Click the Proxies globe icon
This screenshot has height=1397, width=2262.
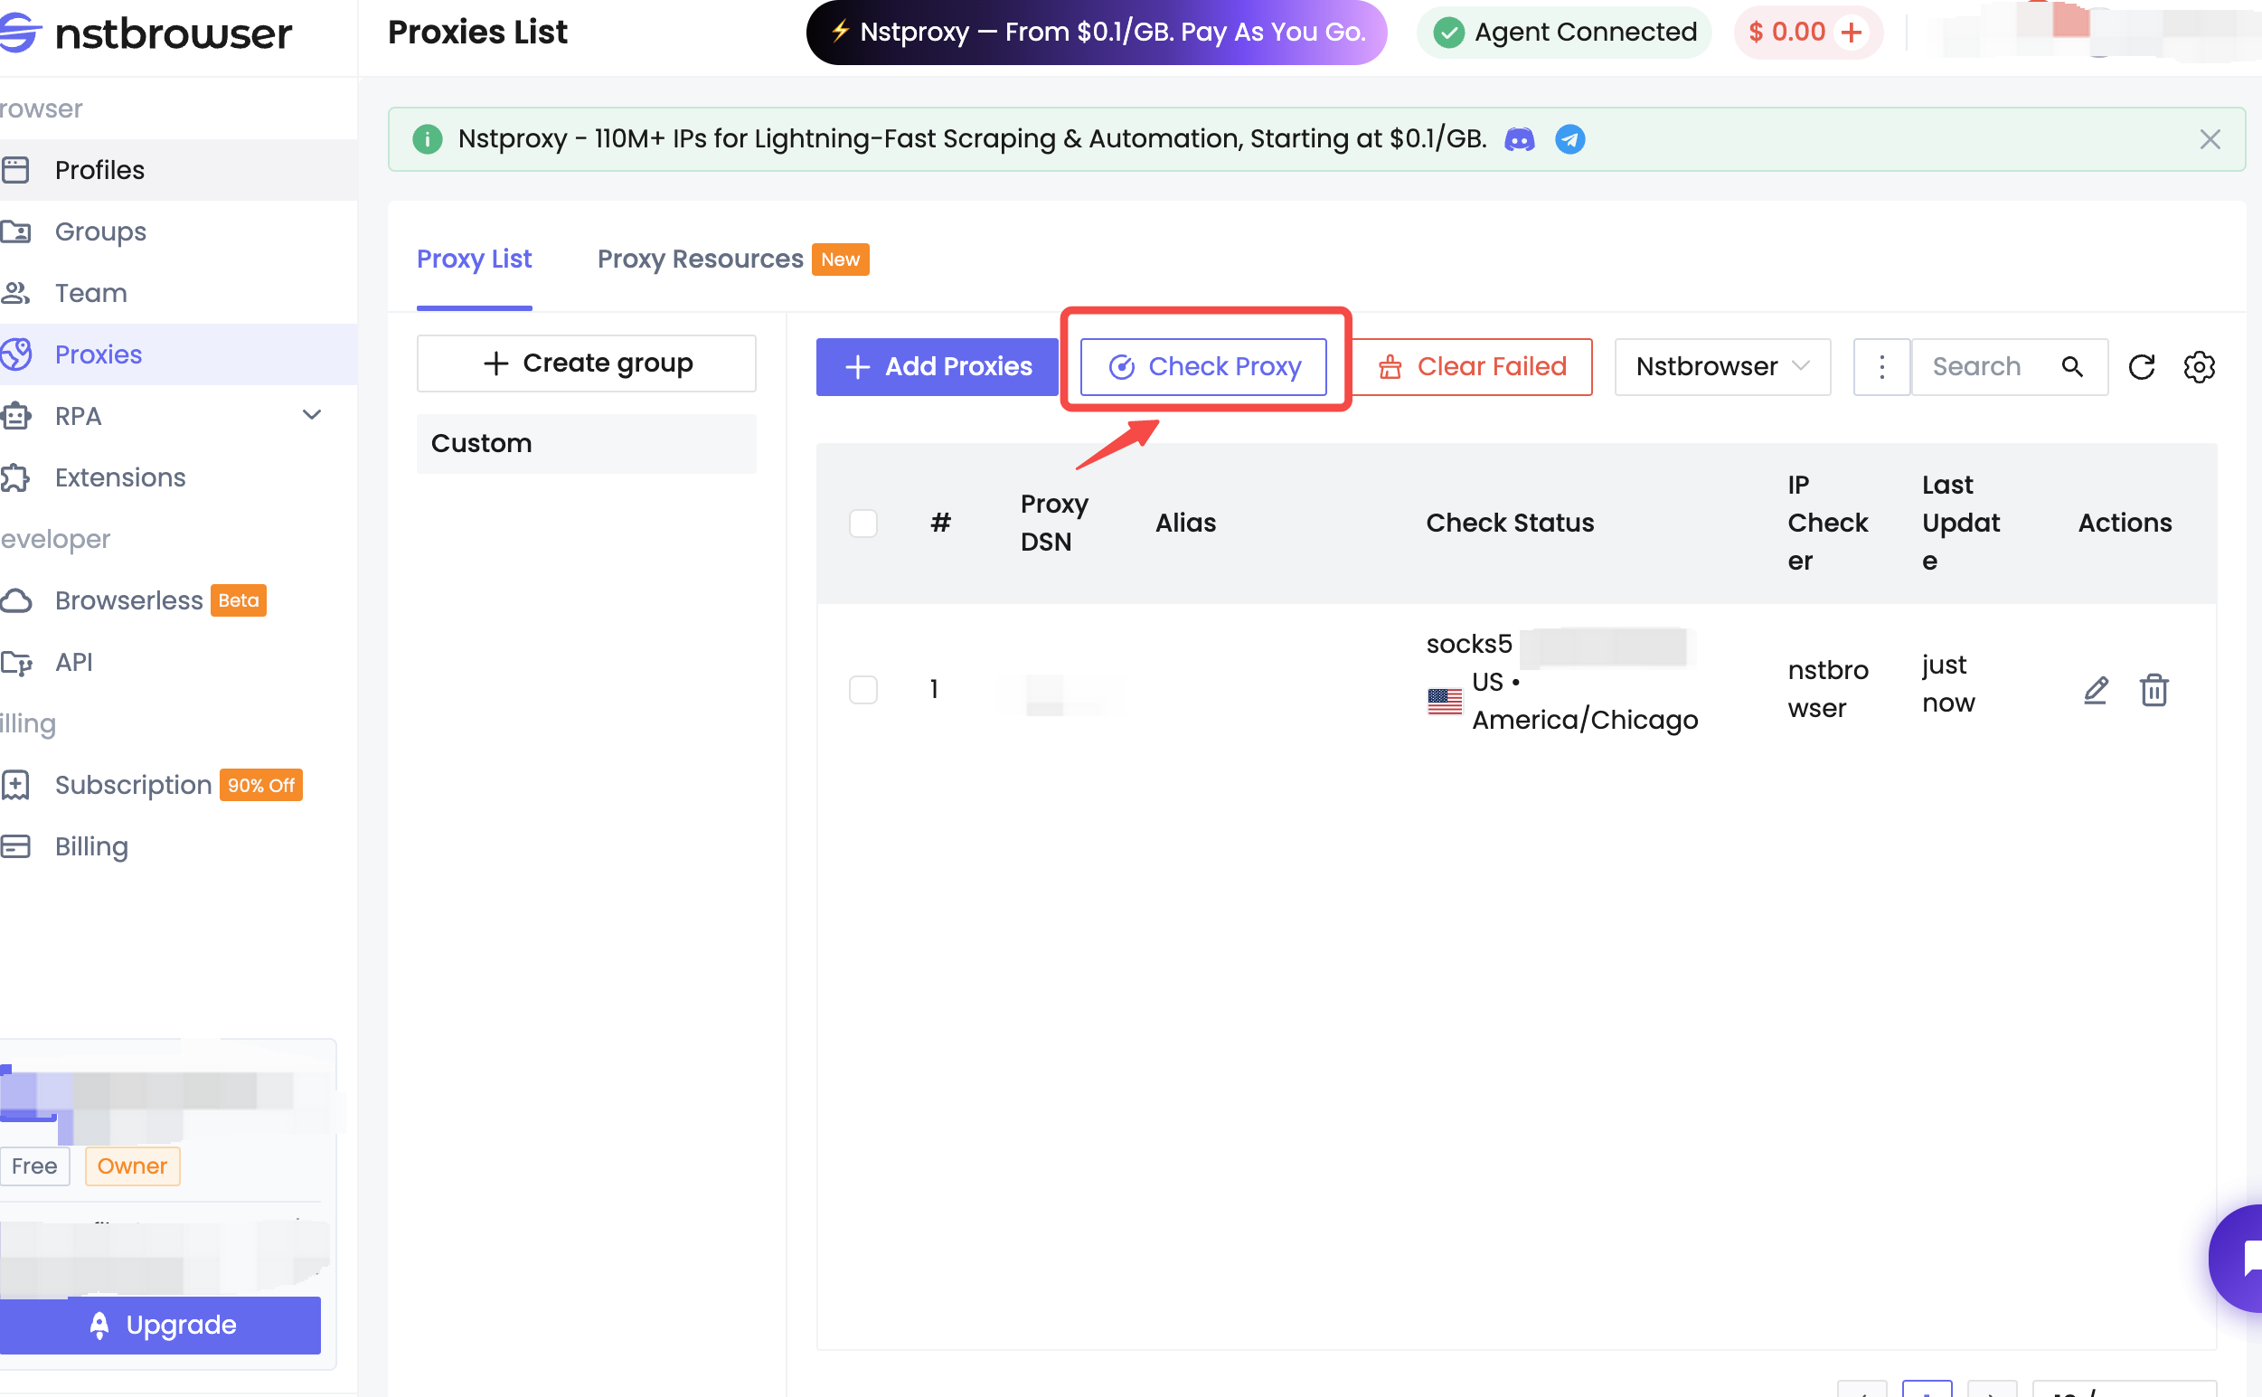coord(15,354)
